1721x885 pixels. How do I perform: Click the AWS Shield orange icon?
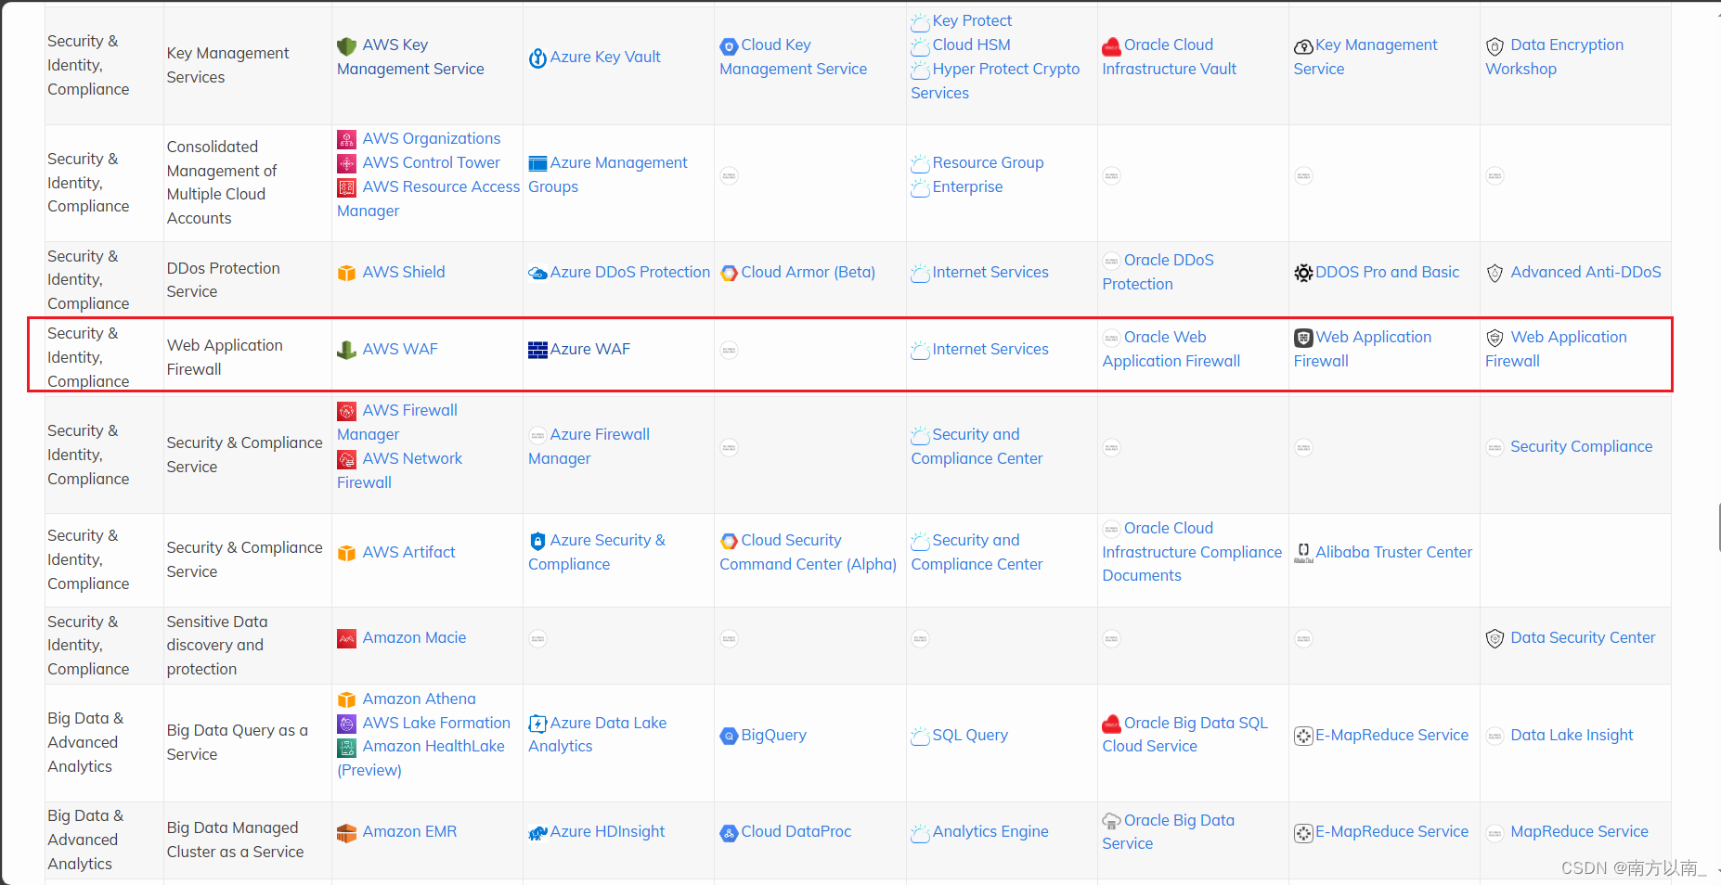pos(346,274)
